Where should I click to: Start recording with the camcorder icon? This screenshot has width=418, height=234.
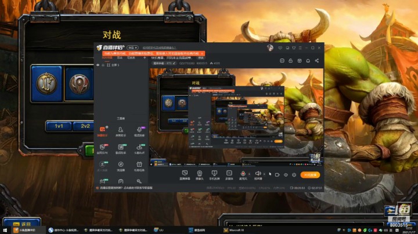click(x=278, y=175)
